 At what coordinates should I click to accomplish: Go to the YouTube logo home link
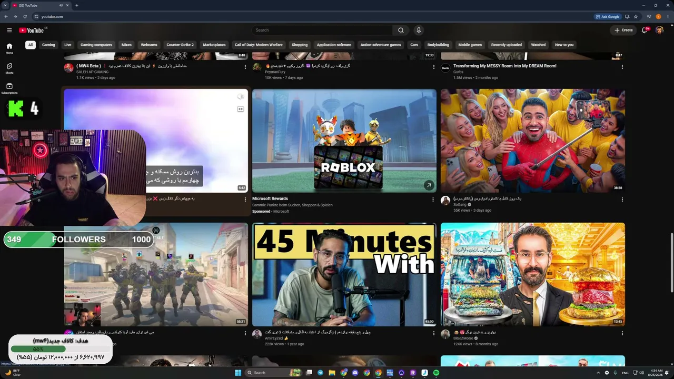(x=32, y=30)
